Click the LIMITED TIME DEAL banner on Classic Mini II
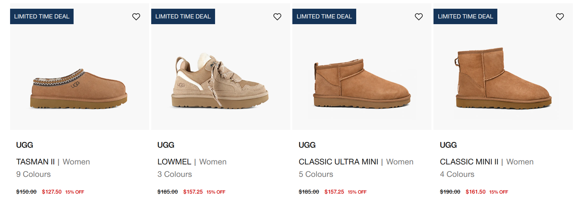This screenshot has width=580, height=202. 465,16
